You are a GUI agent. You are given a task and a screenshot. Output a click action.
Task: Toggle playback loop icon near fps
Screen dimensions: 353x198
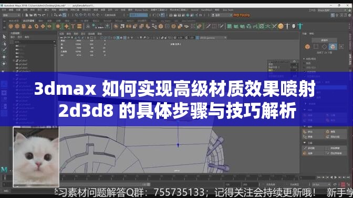click(x=335, y=184)
